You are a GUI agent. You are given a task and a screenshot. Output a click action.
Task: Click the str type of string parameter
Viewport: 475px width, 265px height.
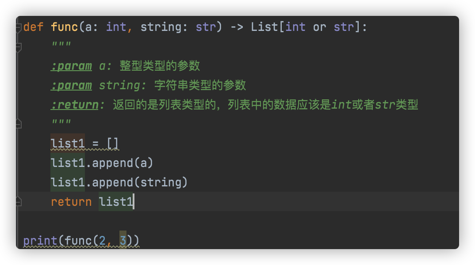(206, 27)
